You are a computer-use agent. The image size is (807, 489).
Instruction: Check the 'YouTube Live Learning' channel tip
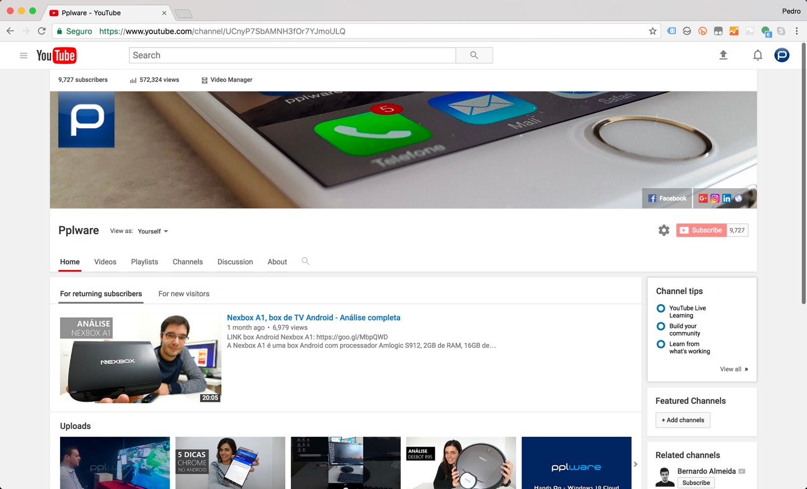point(661,308)
